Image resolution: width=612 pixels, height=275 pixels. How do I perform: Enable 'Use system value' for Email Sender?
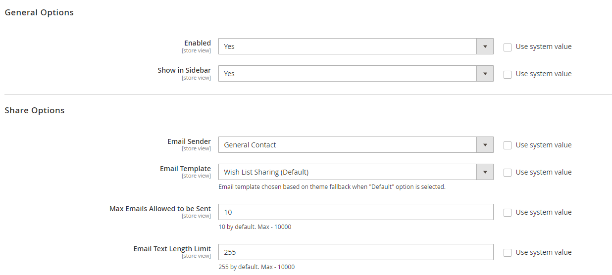point(508,145)
